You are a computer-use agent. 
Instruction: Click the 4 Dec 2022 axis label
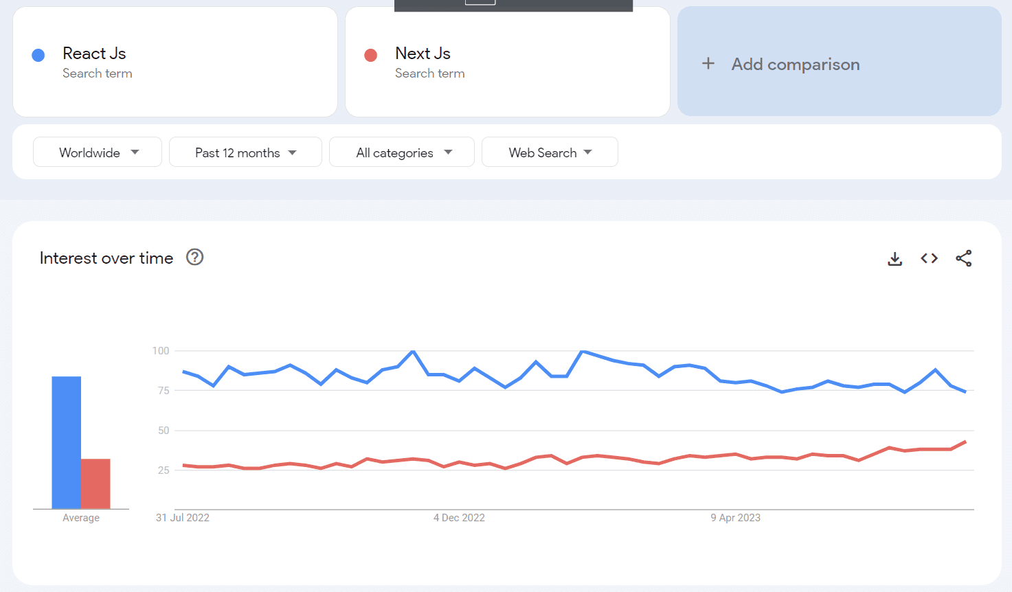[459, 517]
